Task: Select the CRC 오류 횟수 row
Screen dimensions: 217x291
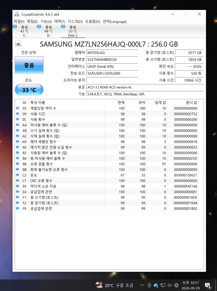Action: coord(106,181)
